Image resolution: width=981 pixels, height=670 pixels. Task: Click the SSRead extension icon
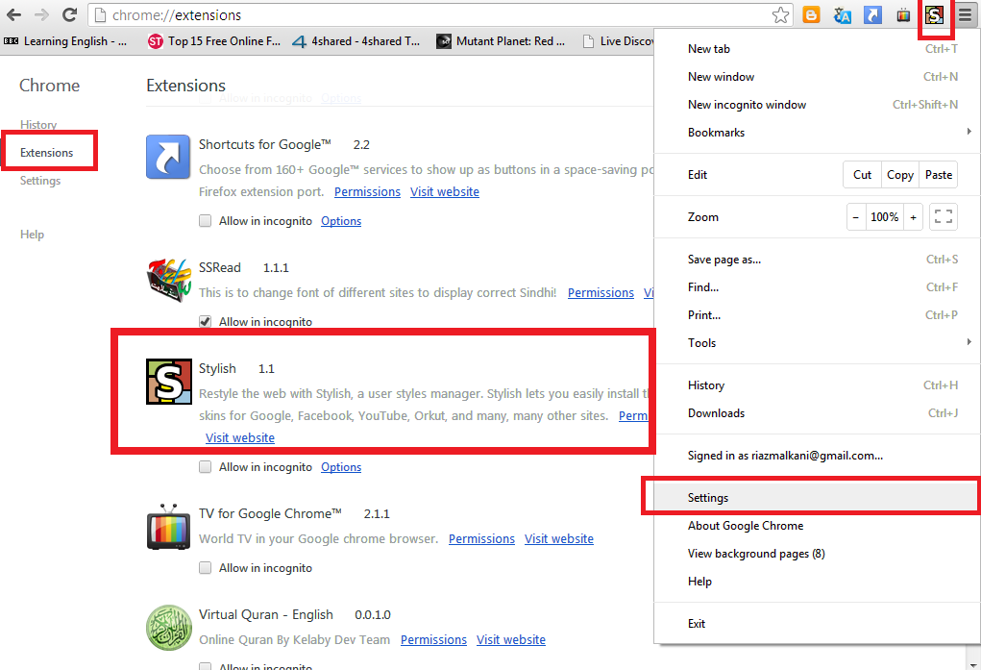[168, 280]
